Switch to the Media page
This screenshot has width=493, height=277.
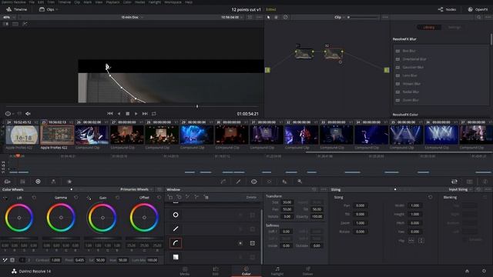(x=185, y=271)
